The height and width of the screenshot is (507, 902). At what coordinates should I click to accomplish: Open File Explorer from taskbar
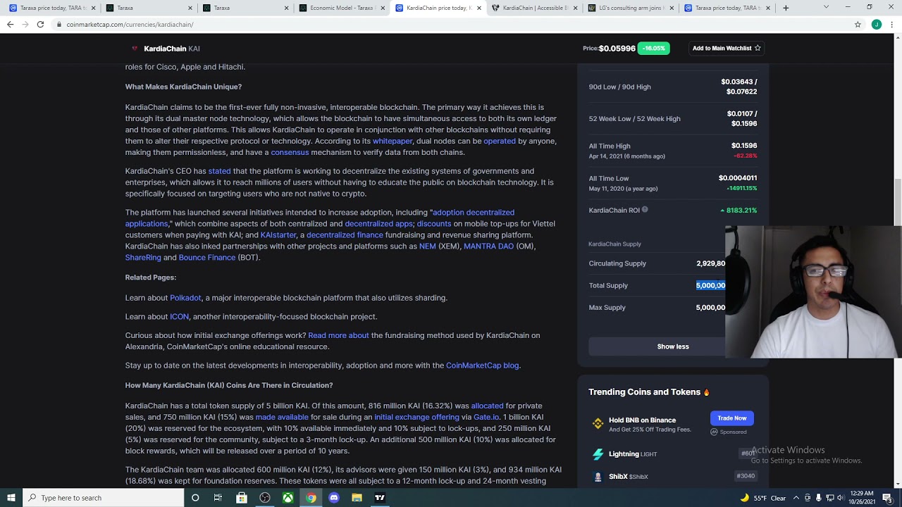(x=357, y=498)
